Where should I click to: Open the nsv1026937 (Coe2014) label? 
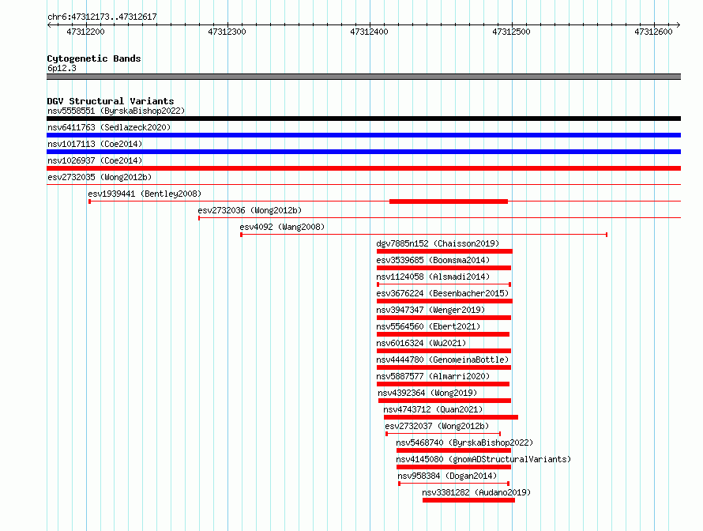[95, 160]
